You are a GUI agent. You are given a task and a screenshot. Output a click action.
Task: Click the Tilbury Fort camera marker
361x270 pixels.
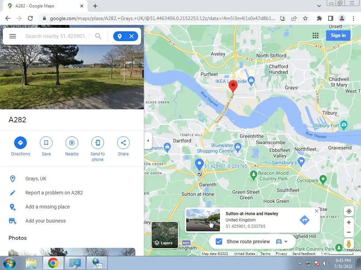(344, 125)
